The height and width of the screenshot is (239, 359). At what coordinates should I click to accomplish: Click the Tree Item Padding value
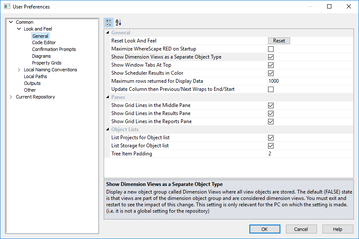click(x=310, y=154)
